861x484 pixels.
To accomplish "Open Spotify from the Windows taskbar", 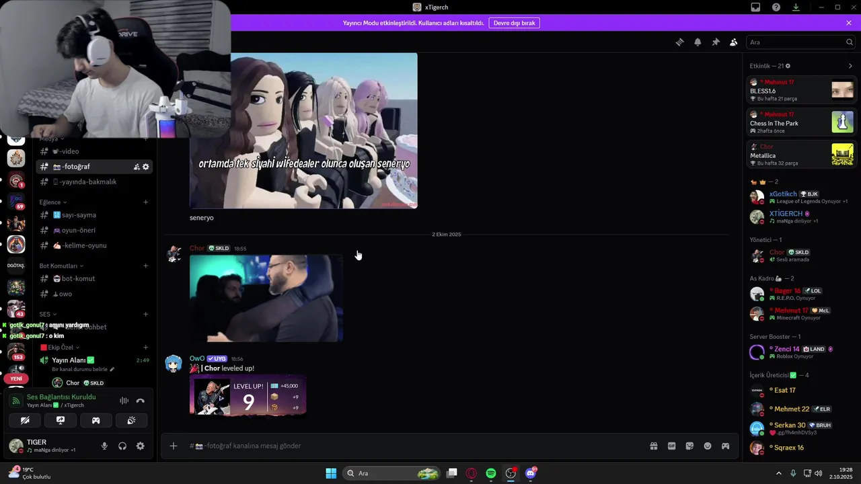I will [491, 473].
